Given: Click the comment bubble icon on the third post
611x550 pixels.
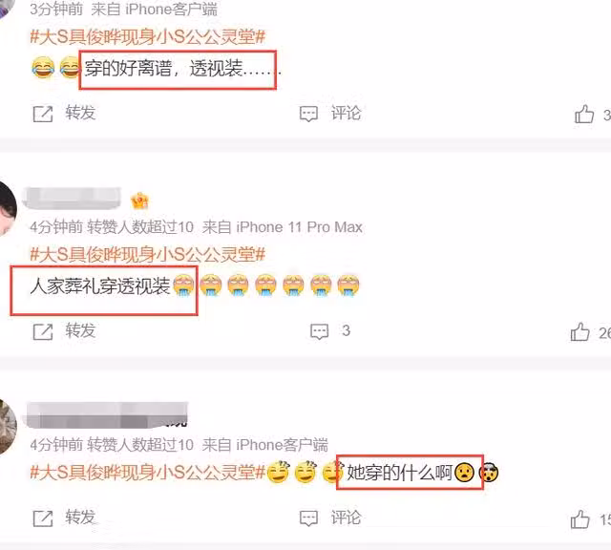Looking at the screenshot, I should (x=308, y=518).
